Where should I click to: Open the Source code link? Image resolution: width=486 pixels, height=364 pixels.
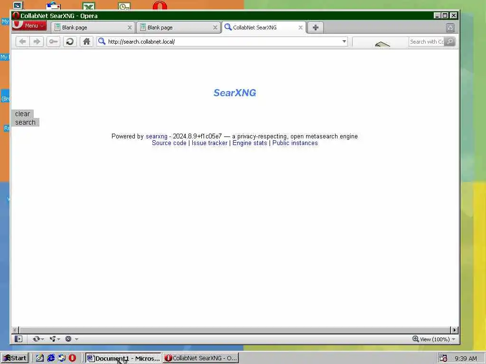[169, 143]
